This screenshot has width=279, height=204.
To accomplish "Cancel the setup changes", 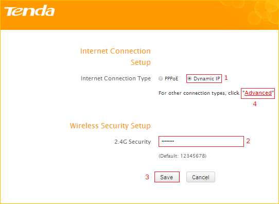I will 201,177.
